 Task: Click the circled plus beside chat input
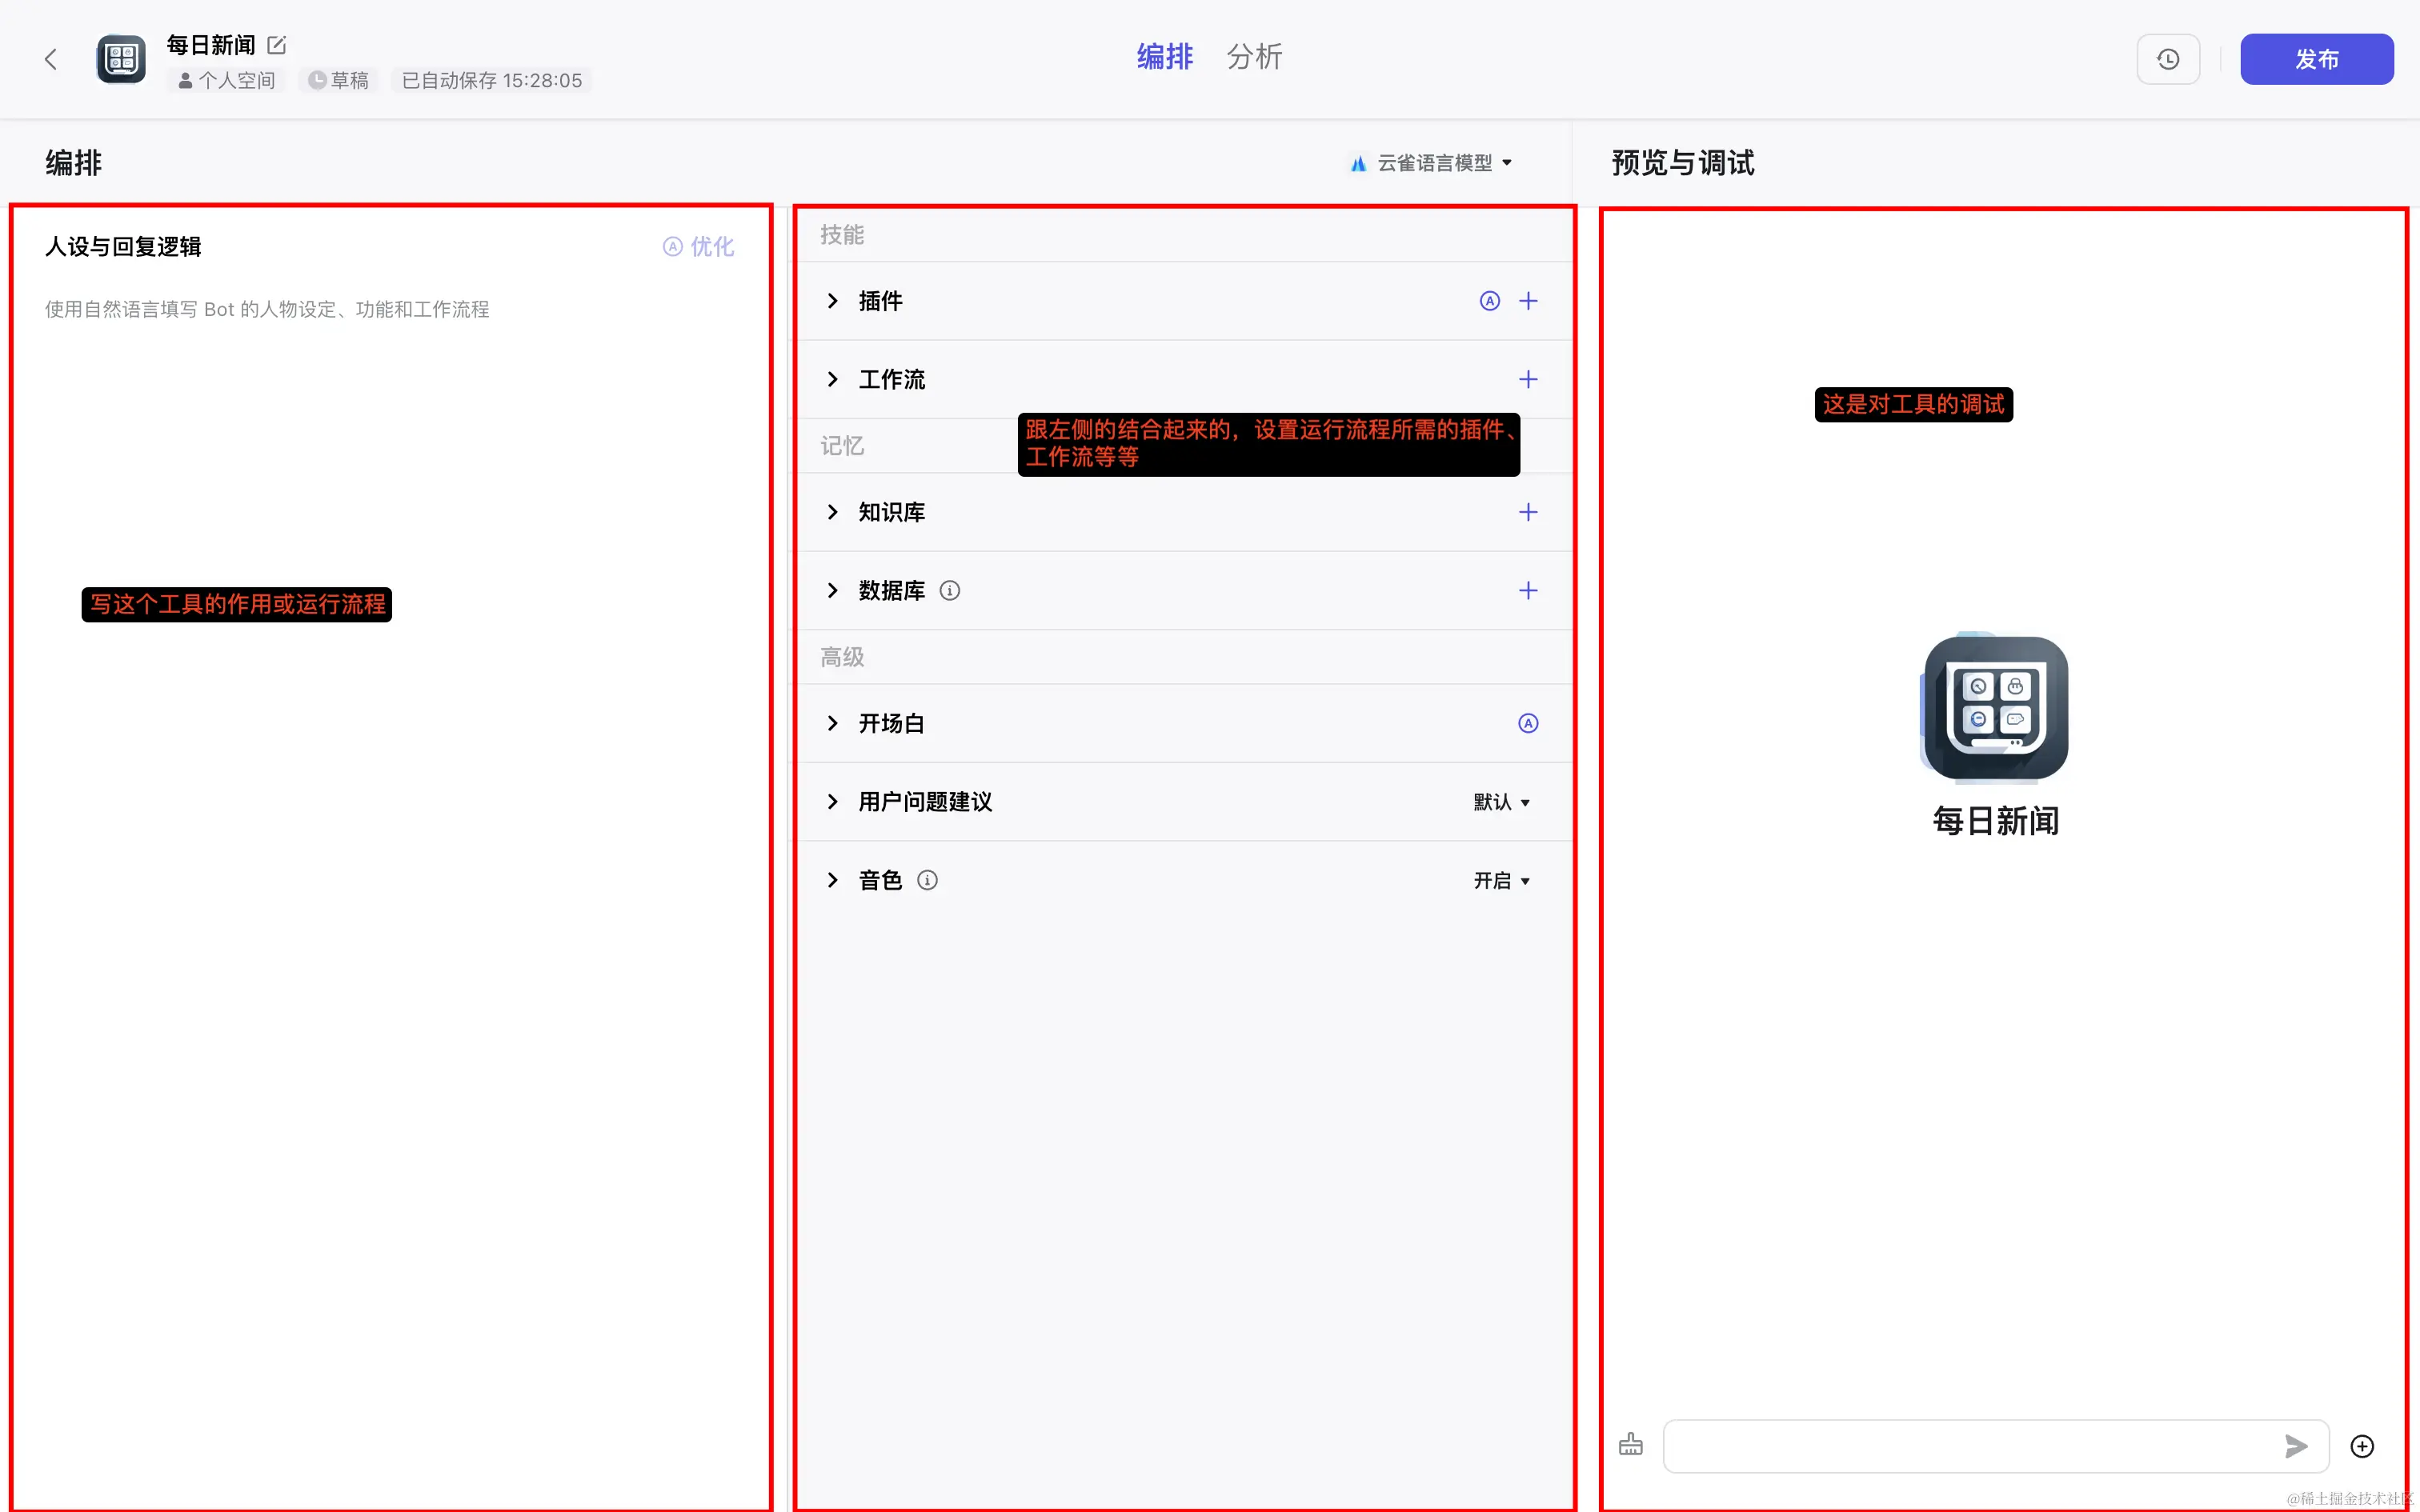point(2362,1446)
